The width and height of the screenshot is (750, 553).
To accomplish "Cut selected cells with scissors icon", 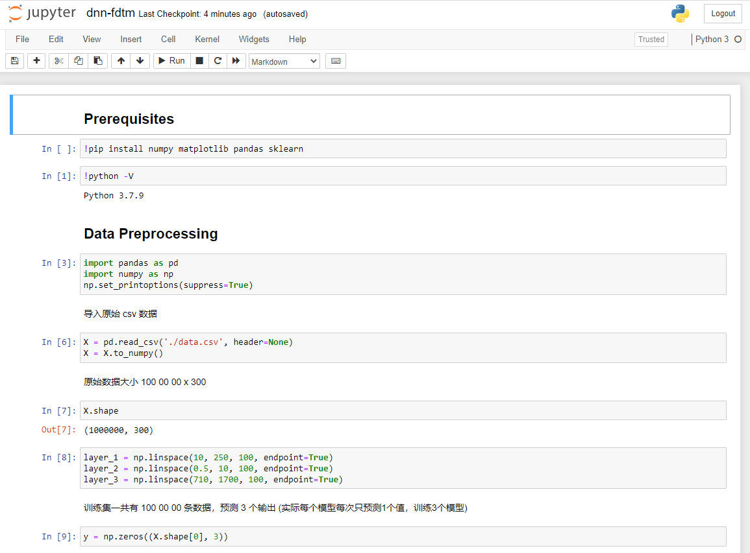I will pos(59,61).
